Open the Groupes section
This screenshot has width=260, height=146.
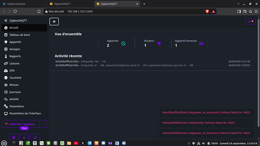(x=24, y=49)
